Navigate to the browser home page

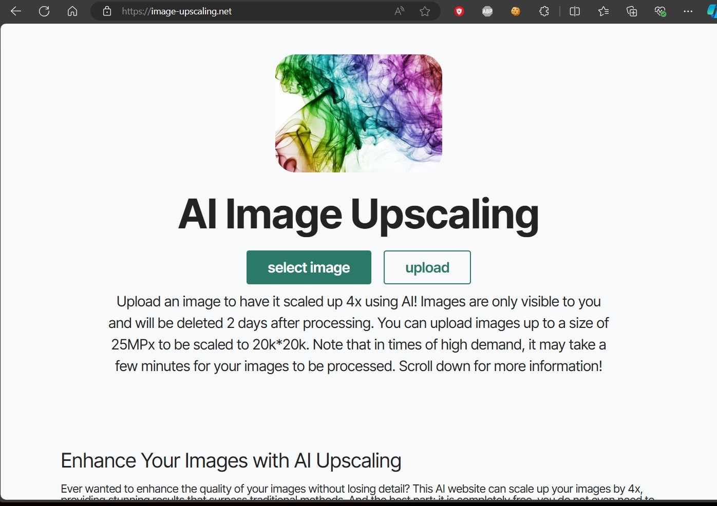click(72, 11)
